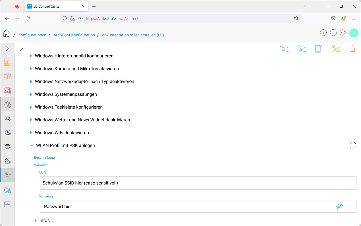
Task: Open sidebar activity monitor pulse icon
Action: pyautogui.click(x=8, y=204)
